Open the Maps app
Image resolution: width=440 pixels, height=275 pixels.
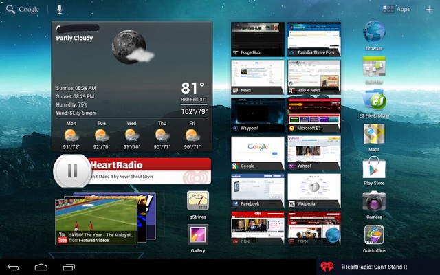[x=374, y=133]
